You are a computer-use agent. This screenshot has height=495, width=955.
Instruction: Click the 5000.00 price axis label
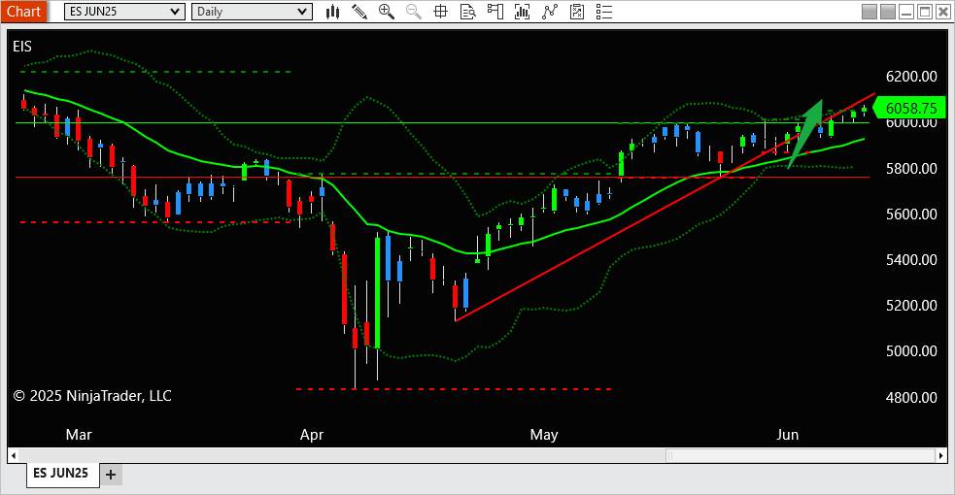911,351
